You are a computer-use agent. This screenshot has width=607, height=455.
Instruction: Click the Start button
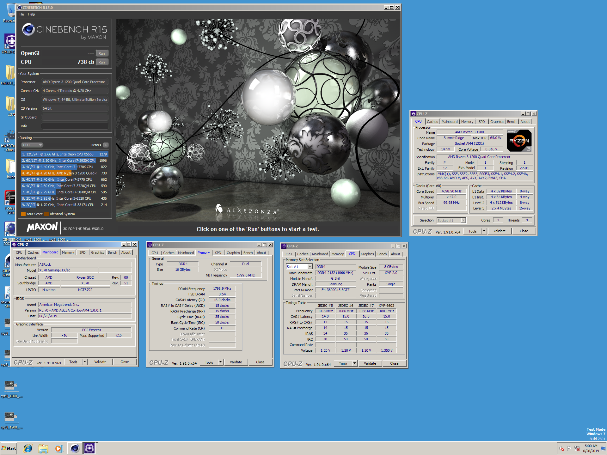coord(9,448)
